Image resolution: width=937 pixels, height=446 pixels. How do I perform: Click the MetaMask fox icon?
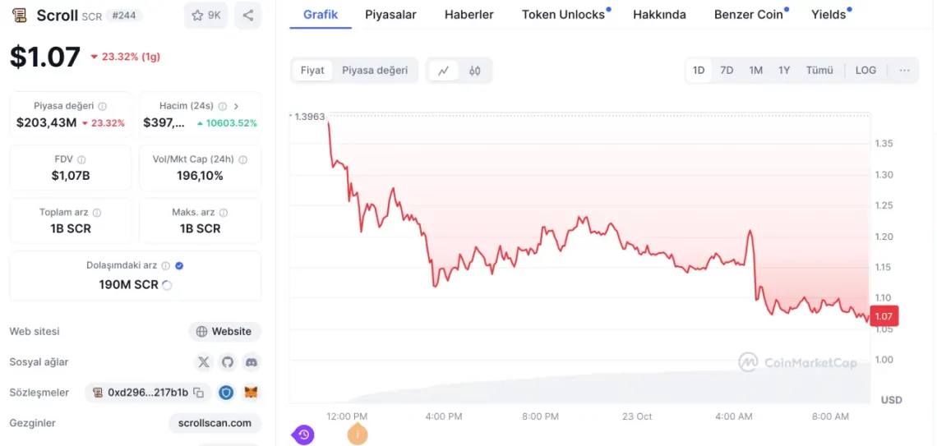click(251, 393)
